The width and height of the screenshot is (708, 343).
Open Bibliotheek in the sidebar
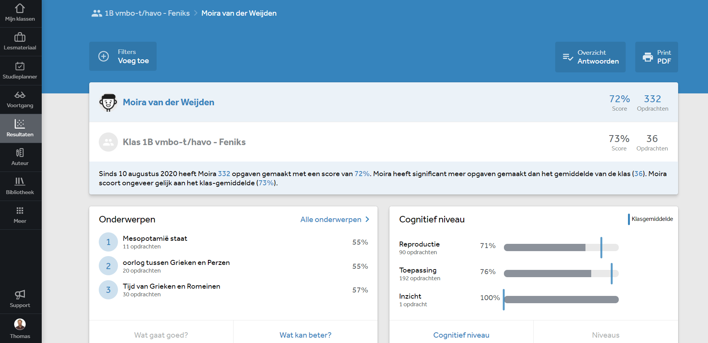pyautogui.click(x=20, y=186)
